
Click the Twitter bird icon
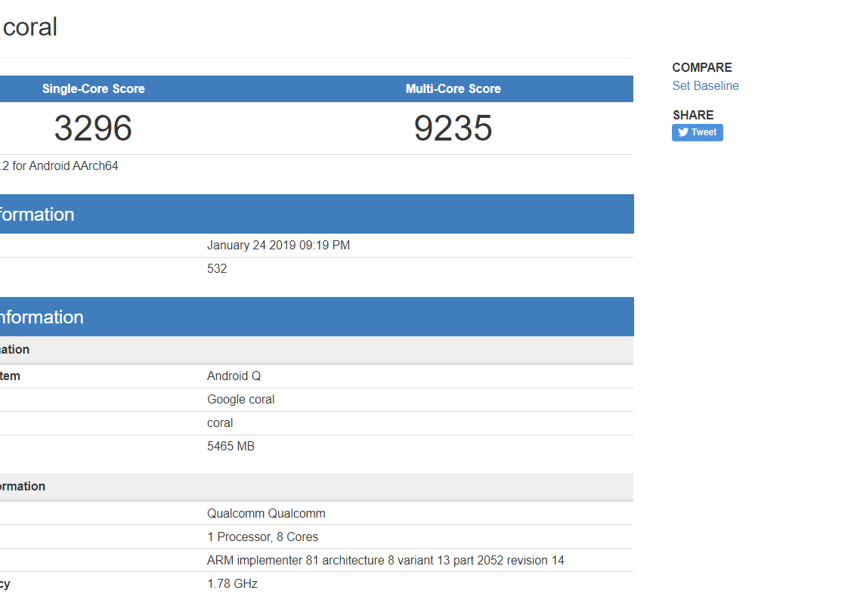pyautogui.click(x=683, y=132)
